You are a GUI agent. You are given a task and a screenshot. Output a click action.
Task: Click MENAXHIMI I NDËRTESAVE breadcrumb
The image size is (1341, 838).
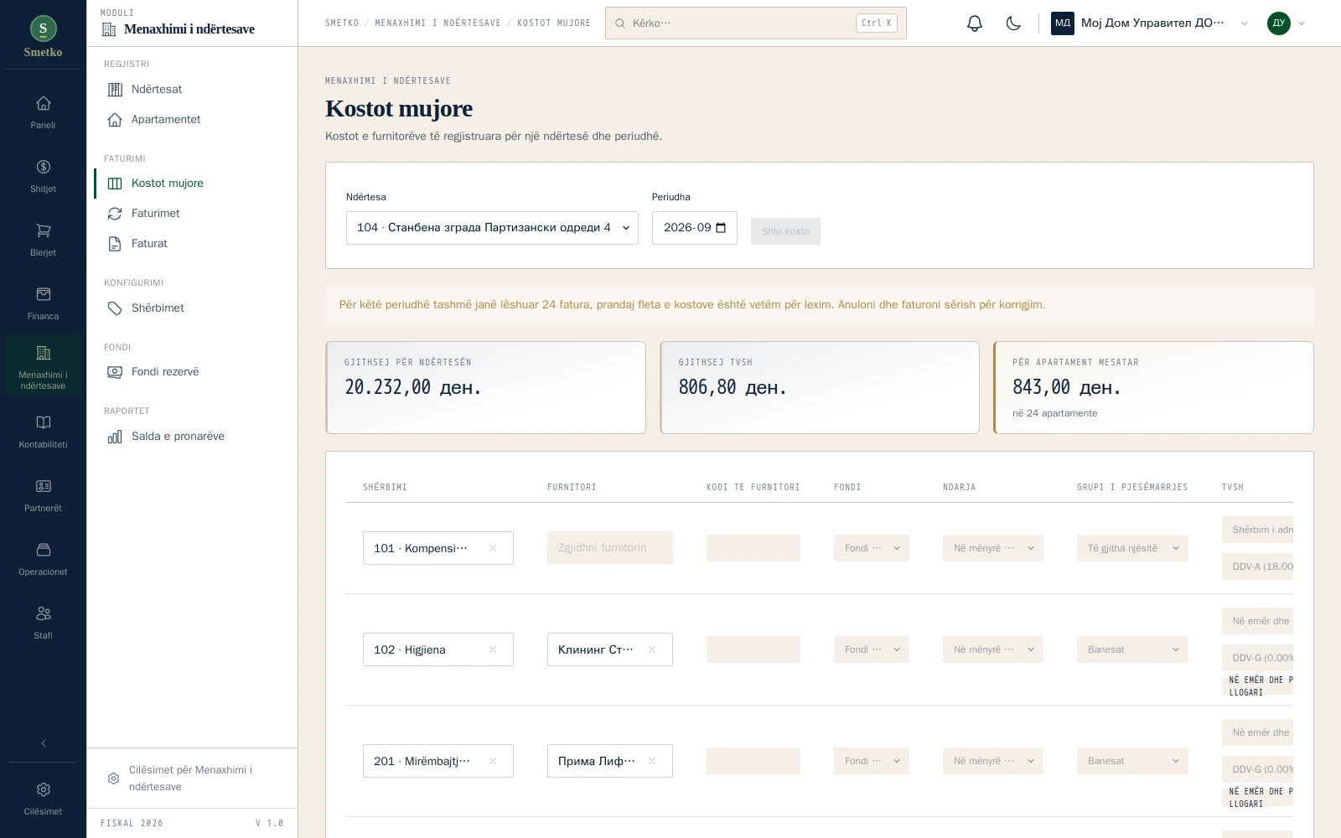438,23
